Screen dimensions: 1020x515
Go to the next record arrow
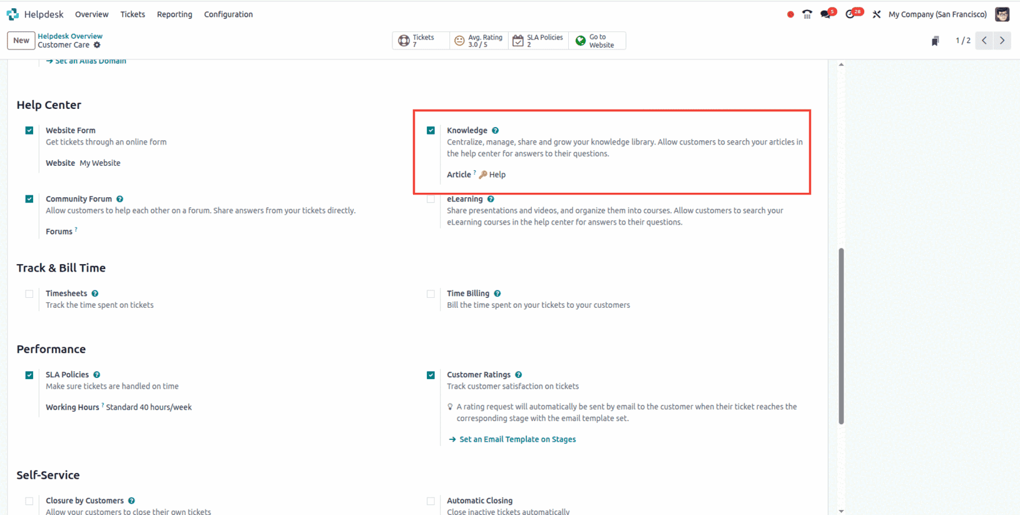(x=1002, y=41)
